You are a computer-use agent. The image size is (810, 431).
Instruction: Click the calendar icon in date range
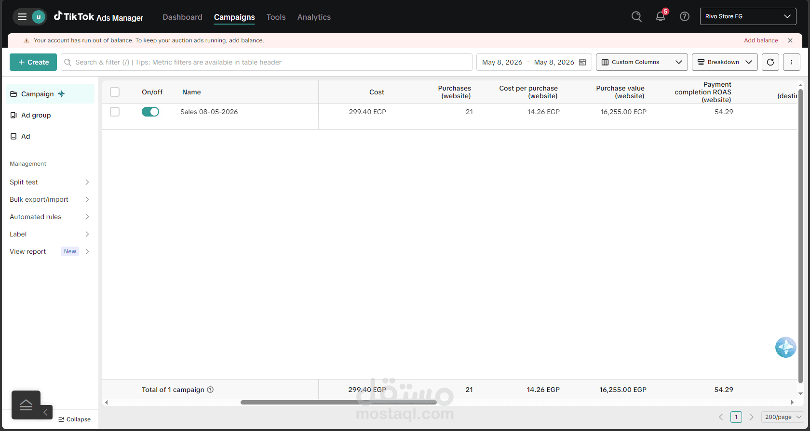(x=582, y=62)
